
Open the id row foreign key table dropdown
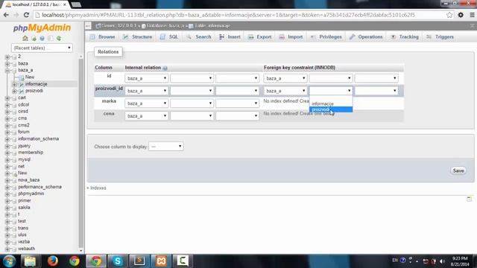(x=331, y=78)
